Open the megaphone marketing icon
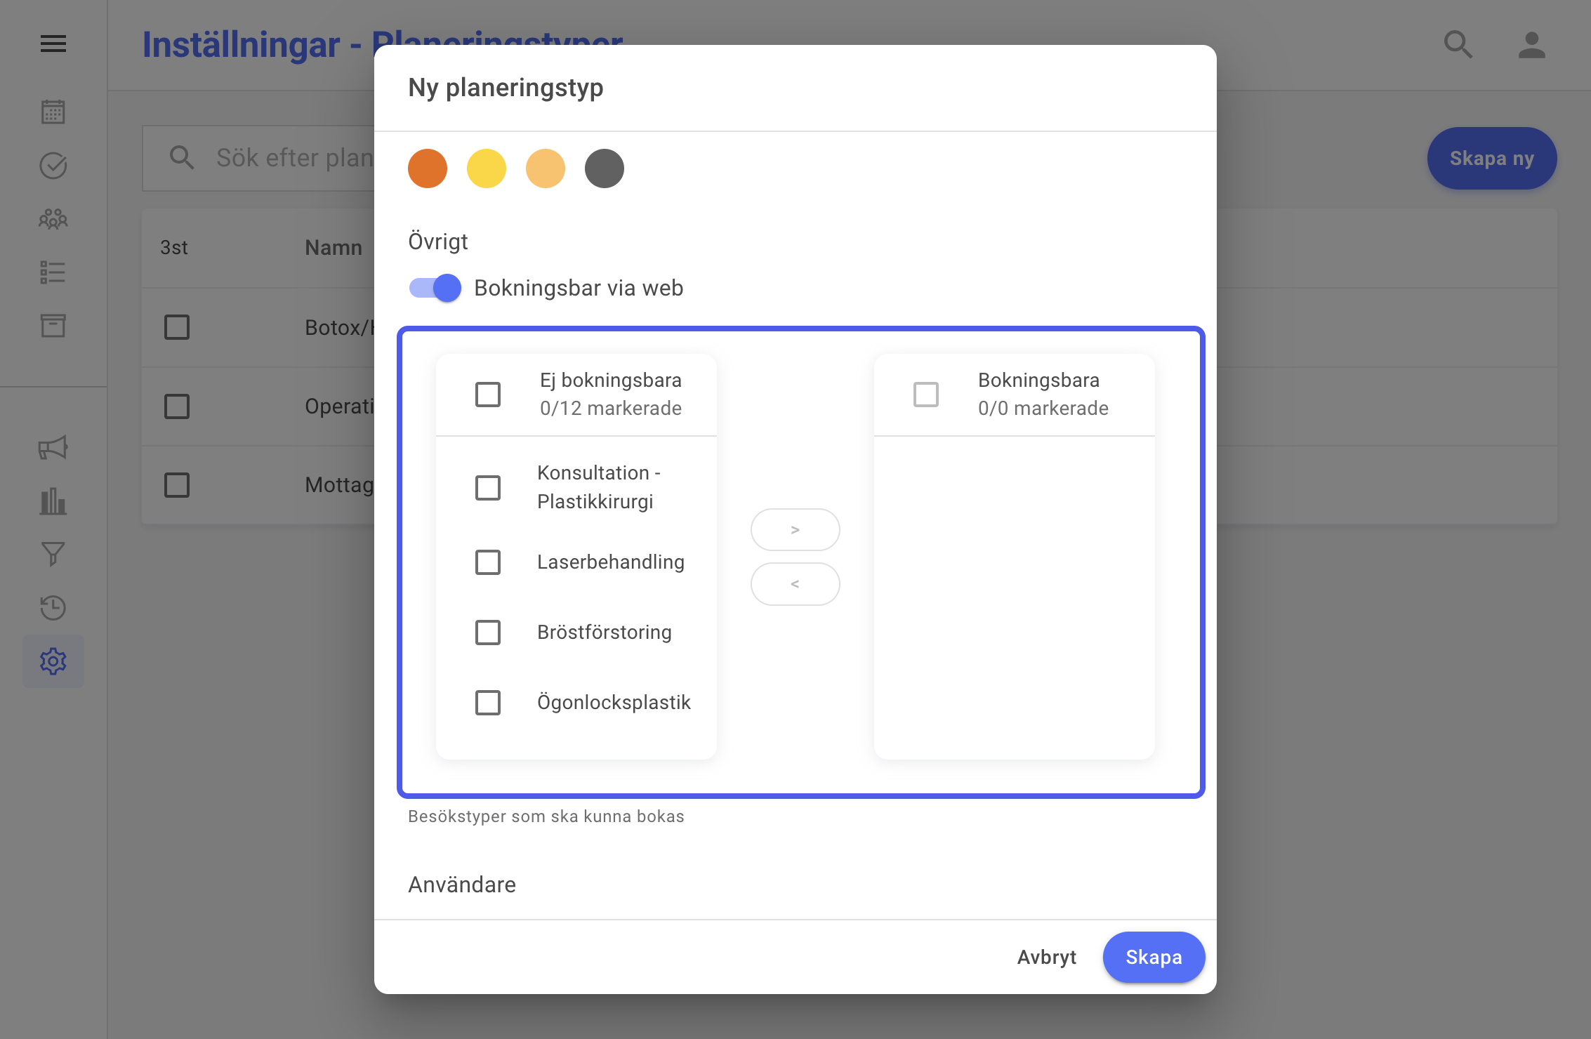Viewport: 1591px width, 1039px height. click(x=53, y=447)
